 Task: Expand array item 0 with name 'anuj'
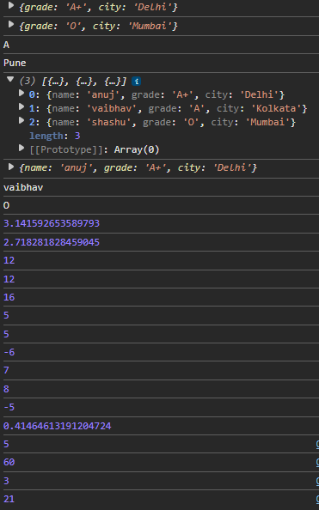[x=21, y=93]
